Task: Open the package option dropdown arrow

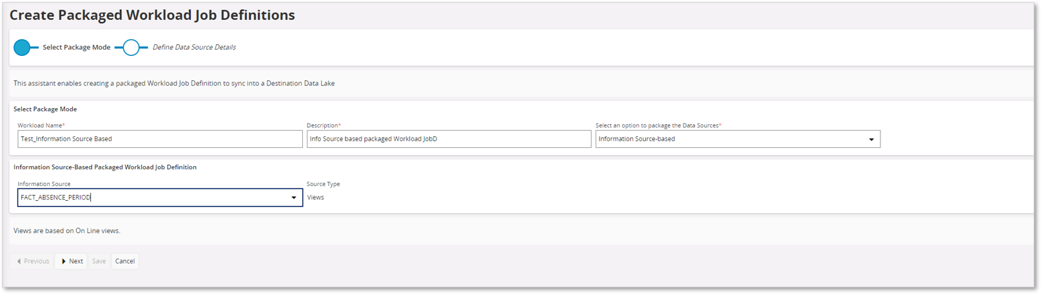Action: pyautogui.click(x=871, y=140)
